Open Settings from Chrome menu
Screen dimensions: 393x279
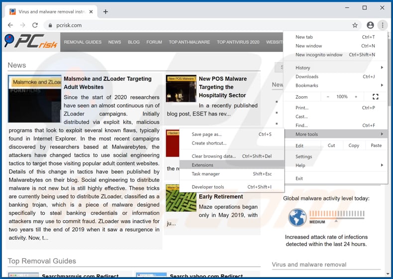pos(304,156)
